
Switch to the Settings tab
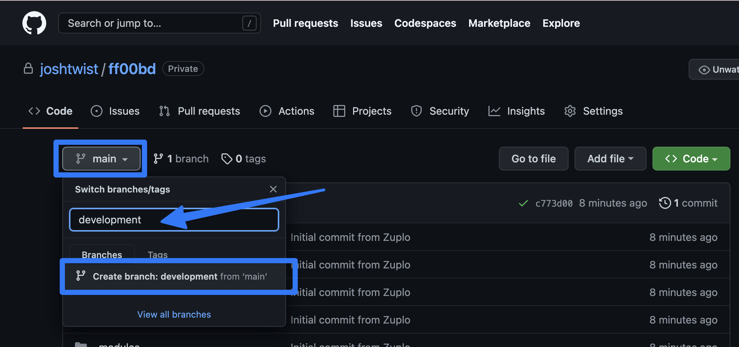tap(593, 111)
